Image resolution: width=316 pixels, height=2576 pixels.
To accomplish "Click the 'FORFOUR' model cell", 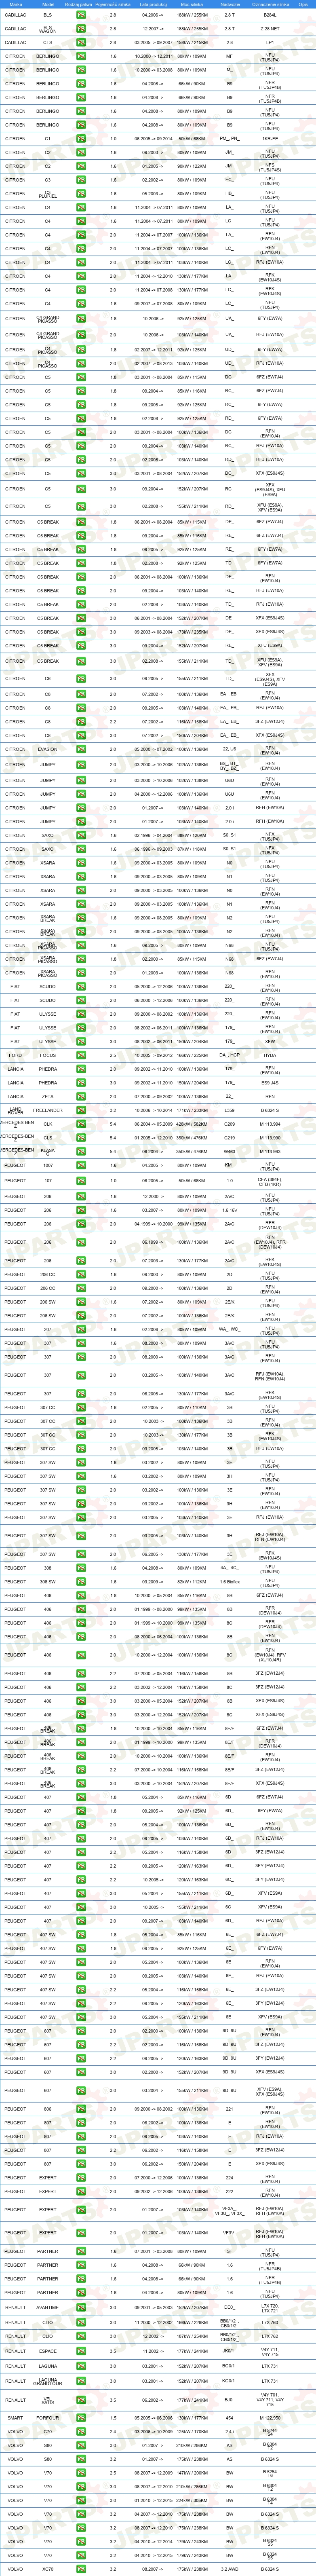I will [48, 2418].
